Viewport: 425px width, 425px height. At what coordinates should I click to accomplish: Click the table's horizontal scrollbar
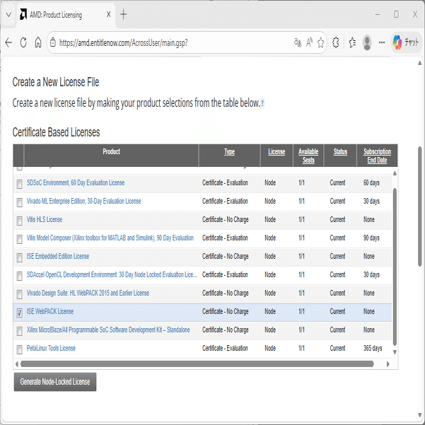tap(197, 364)
